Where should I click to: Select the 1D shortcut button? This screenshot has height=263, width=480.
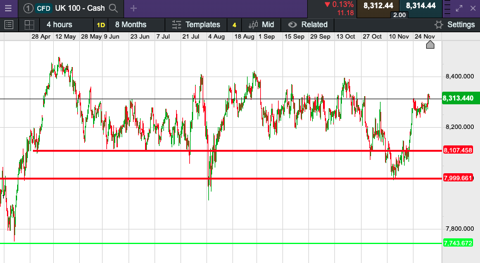click(x=101, y=25)
